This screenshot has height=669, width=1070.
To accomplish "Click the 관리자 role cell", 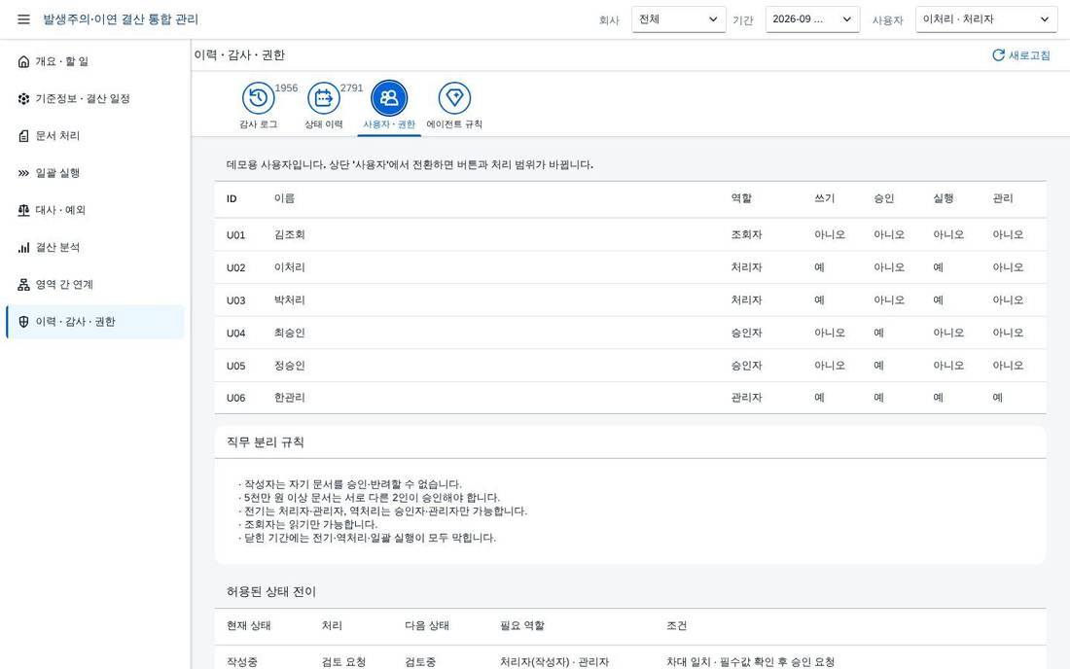I will click(746, 398).
